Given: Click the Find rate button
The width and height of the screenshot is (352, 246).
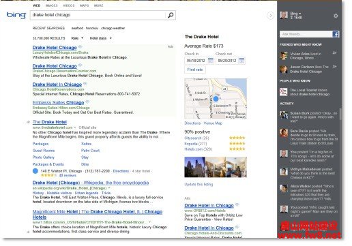Looking at the screenshot, I should click(x=195, y=70).
